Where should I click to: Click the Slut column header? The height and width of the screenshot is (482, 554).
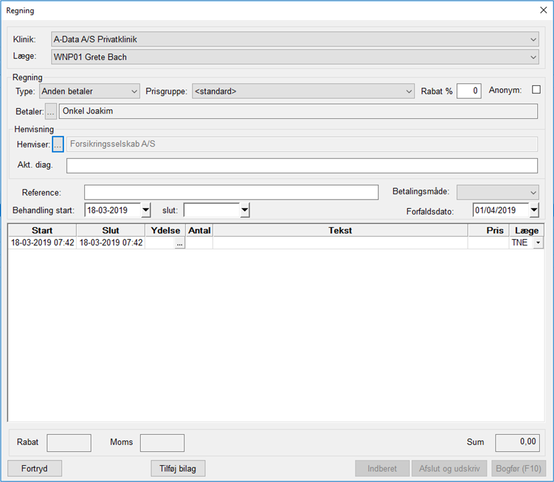point(110,231)
